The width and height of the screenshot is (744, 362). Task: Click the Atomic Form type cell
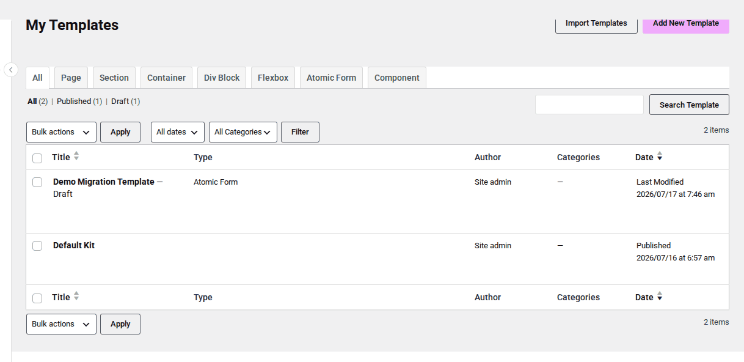click(216, 182)
